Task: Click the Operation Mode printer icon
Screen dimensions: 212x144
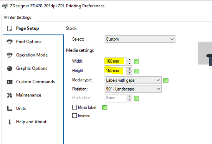Action: pos(10,55)
